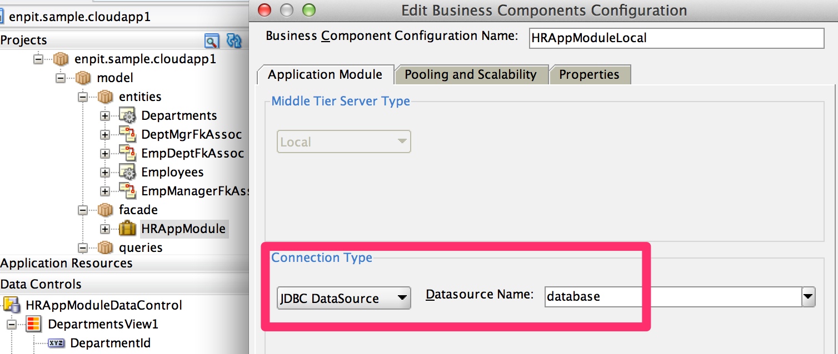
Task: Collapse the facade package node
Action: tap(82, 210)
